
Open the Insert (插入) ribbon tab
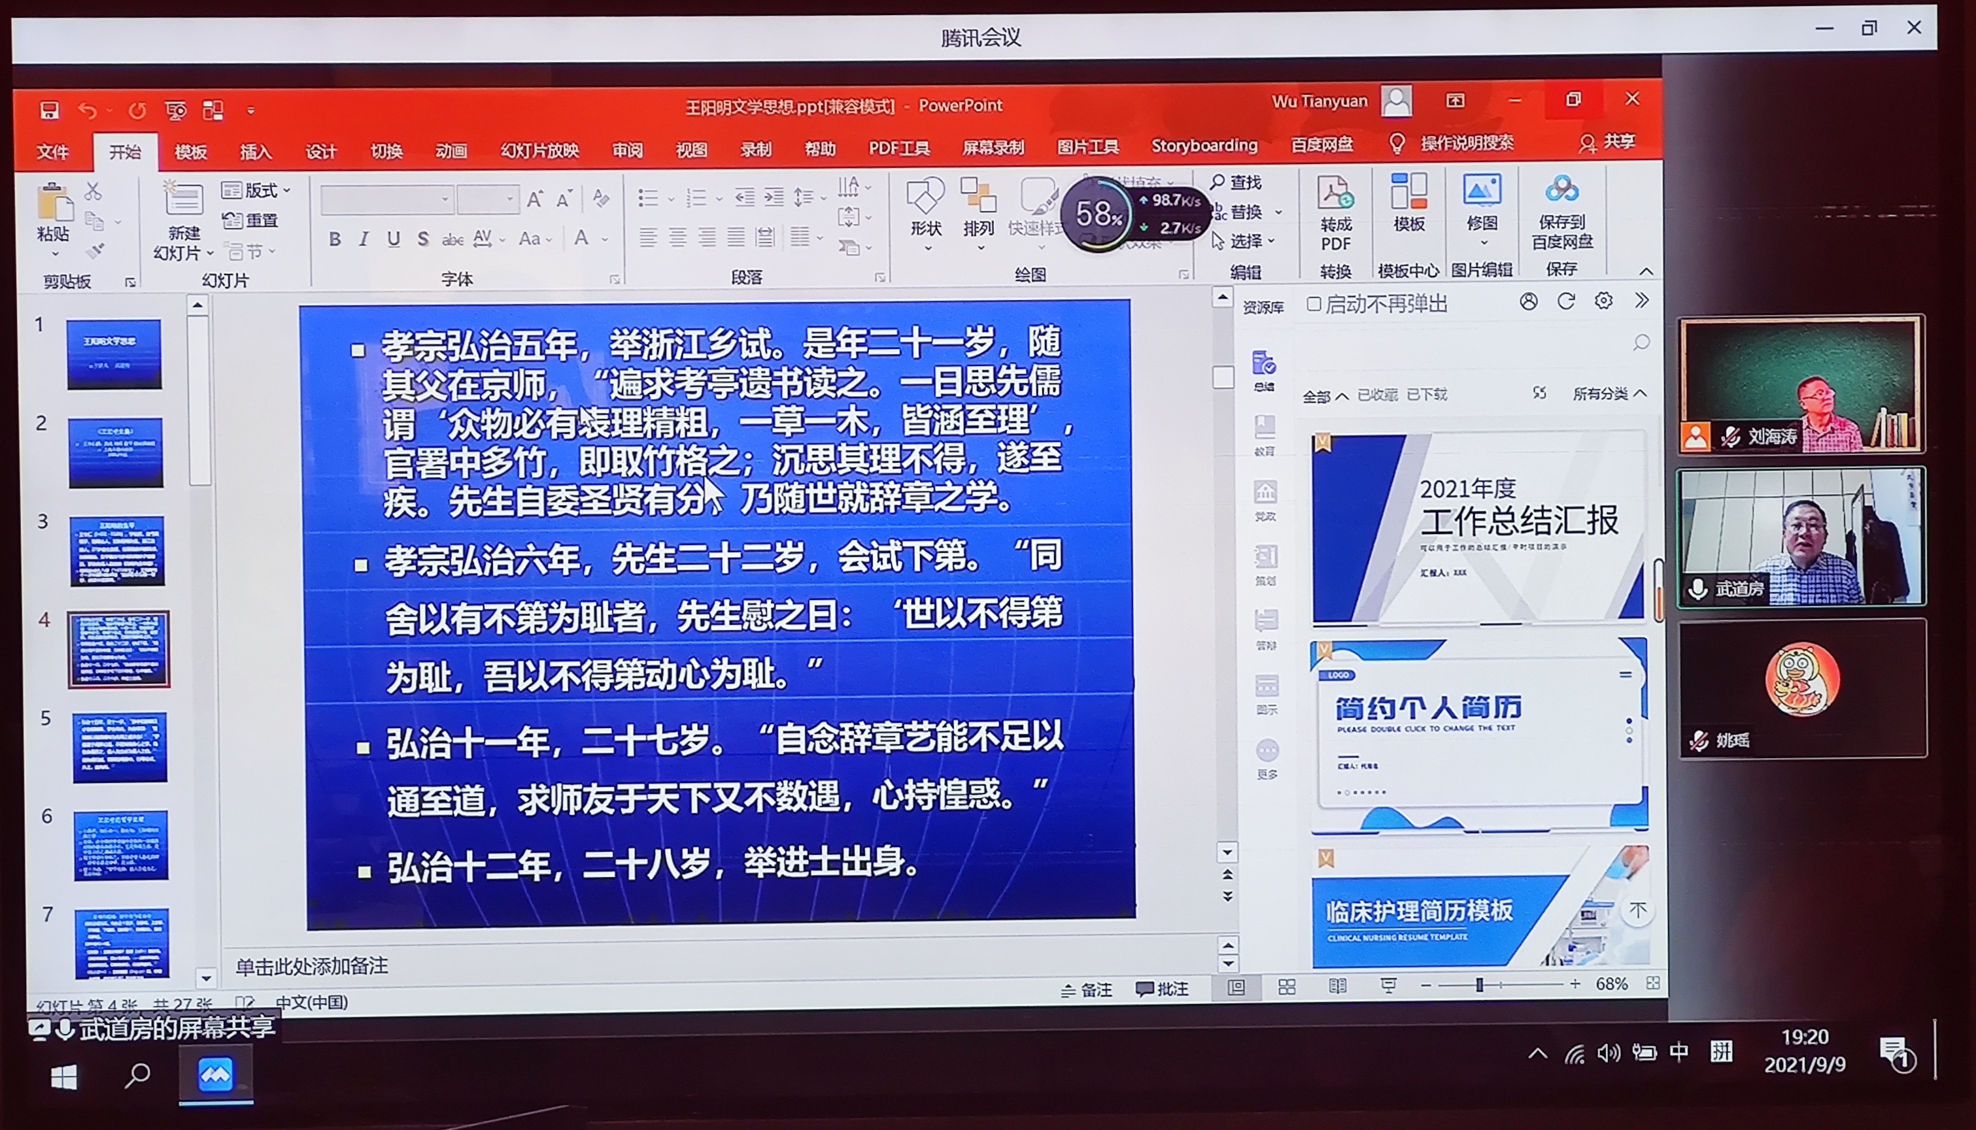pos(256,152)
